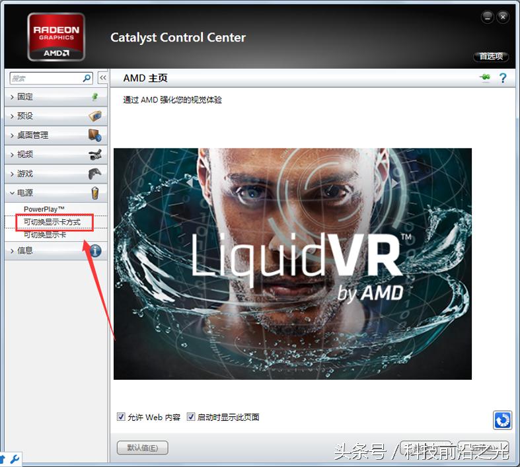The image size is (520, 467).
Task: Expand the 桌面管理 section
Action: 56,135
